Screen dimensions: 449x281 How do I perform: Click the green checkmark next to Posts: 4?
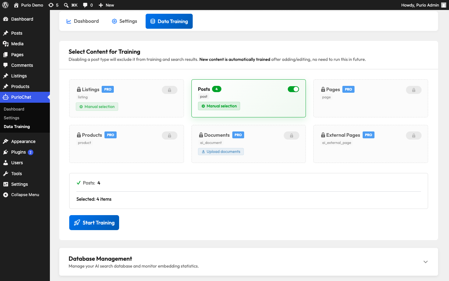pos(79,183)
